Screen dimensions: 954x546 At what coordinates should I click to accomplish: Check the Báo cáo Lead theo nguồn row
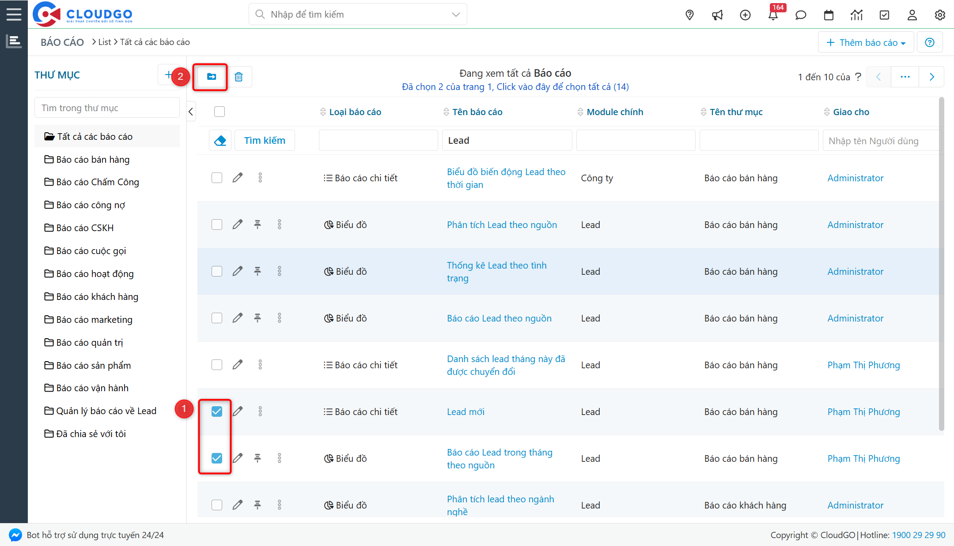217,318
